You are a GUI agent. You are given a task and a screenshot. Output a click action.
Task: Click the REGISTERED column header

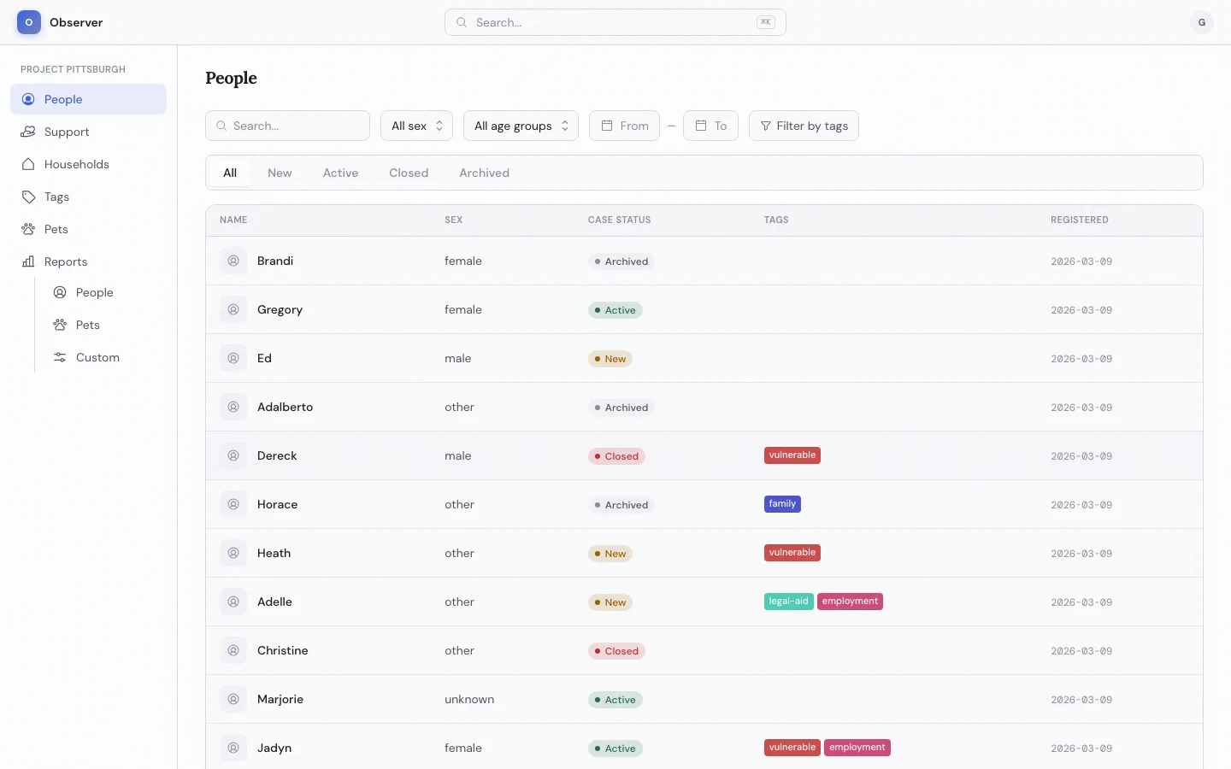click(x=1080, y=220)
